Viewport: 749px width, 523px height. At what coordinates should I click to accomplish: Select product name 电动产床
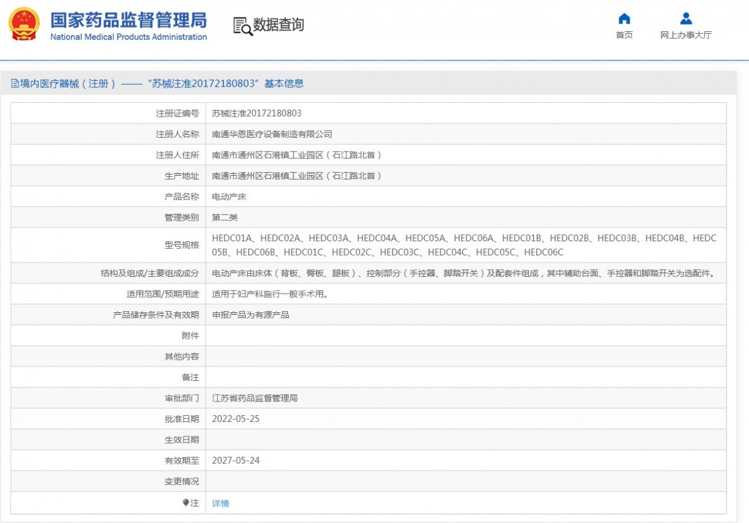pyautogui.click(x=229, y=197)
